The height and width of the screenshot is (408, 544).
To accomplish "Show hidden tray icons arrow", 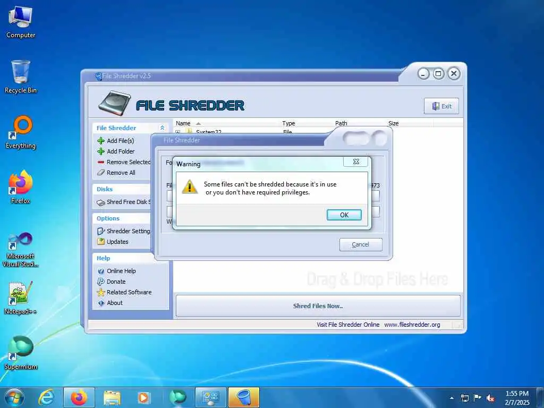I will [x=452, y=398].
